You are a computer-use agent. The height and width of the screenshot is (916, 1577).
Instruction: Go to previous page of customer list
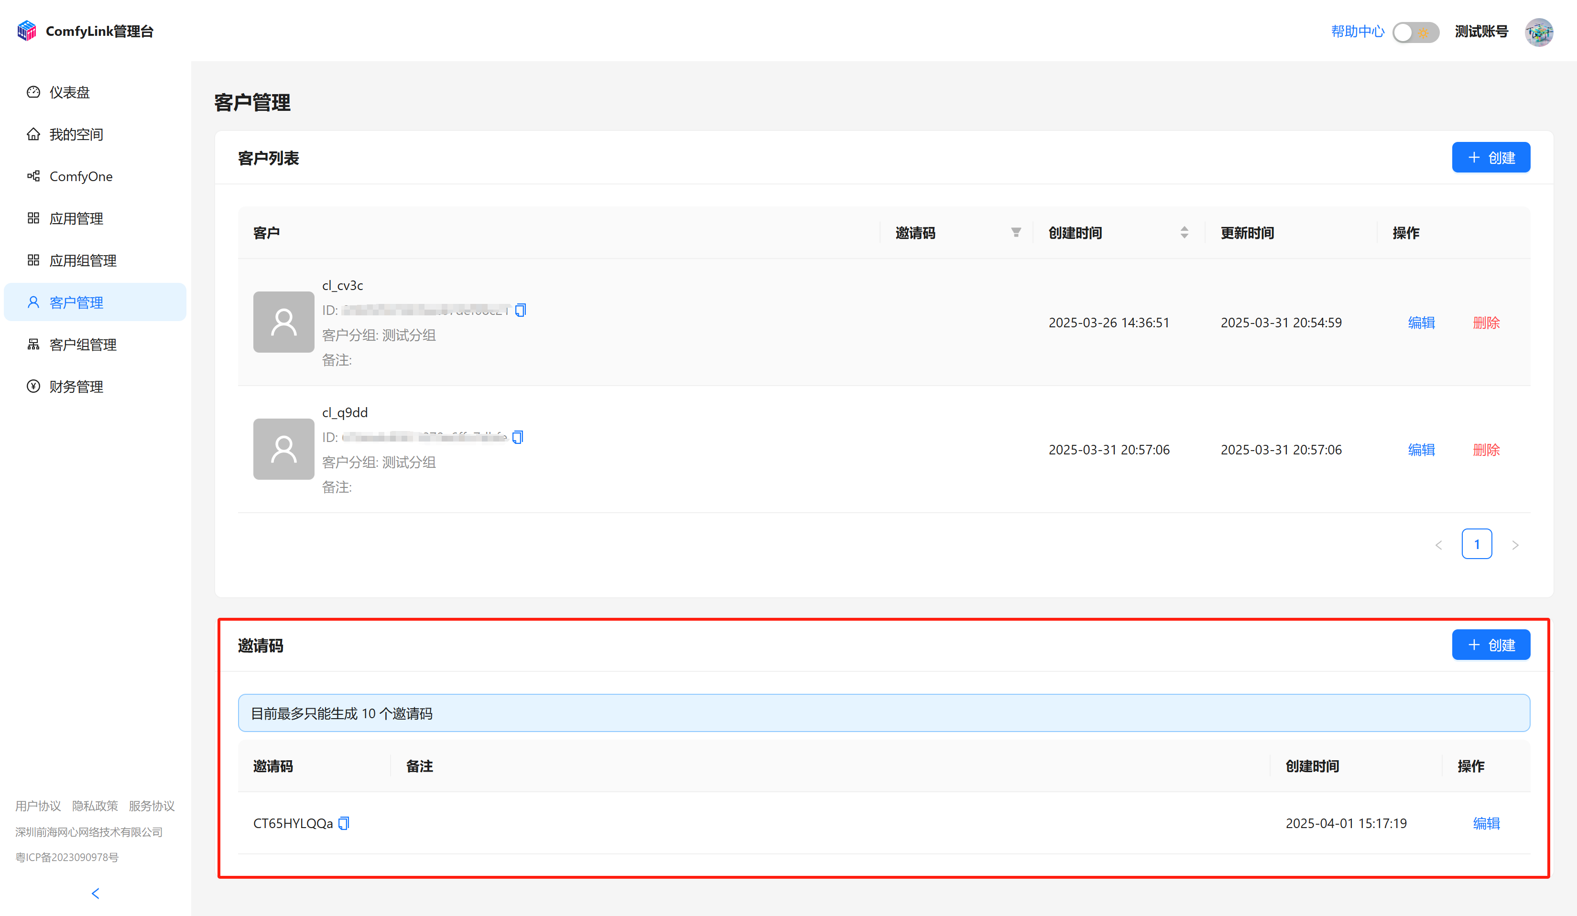click(1438, 545)
